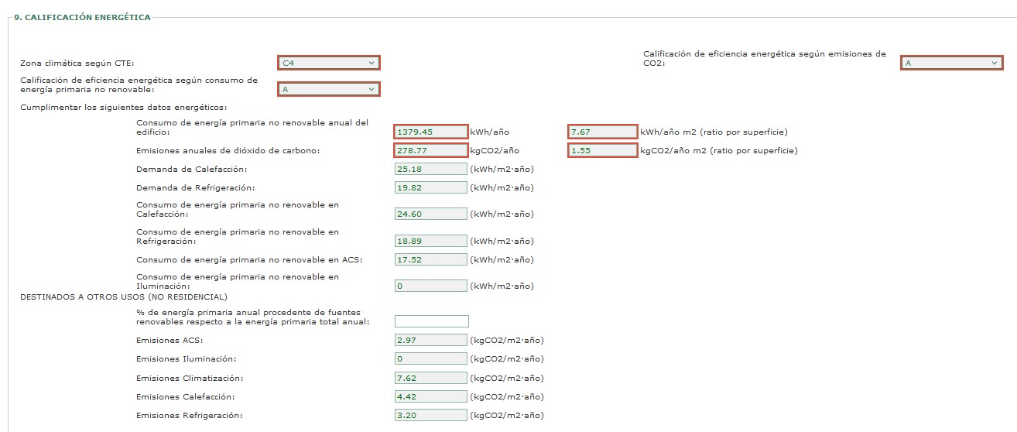Click the annual primary energy field showing 1379.45

coord(431,132)
